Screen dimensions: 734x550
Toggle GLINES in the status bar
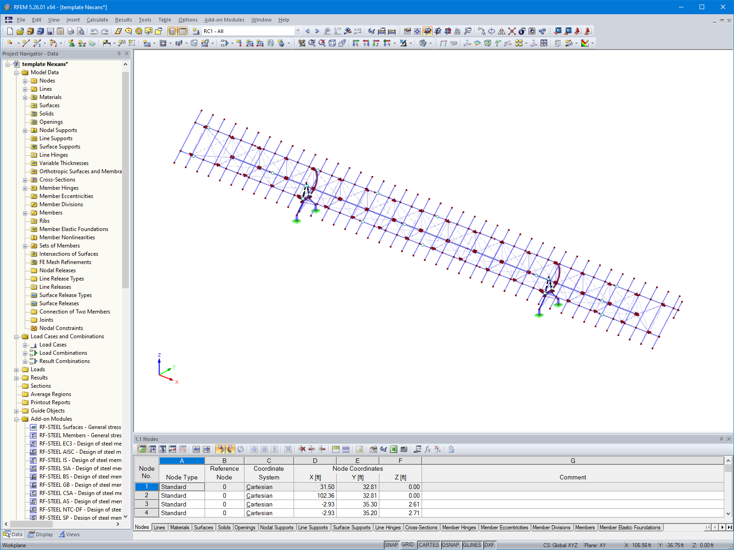(x=472, y=545)
